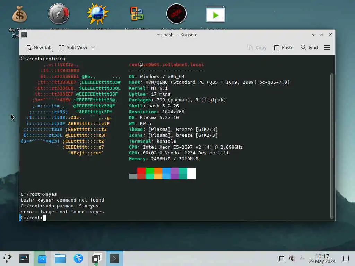Minimize the Konsole window
Image resolution: width=355 pixels, height=266 pixels.
(x=313, y=35)
